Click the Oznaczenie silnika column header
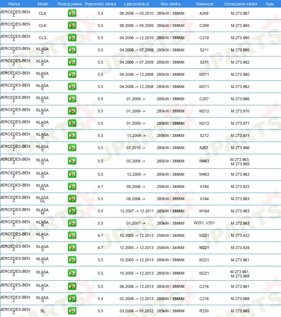The width and height of the screenshot is (281, 317). 240,4
